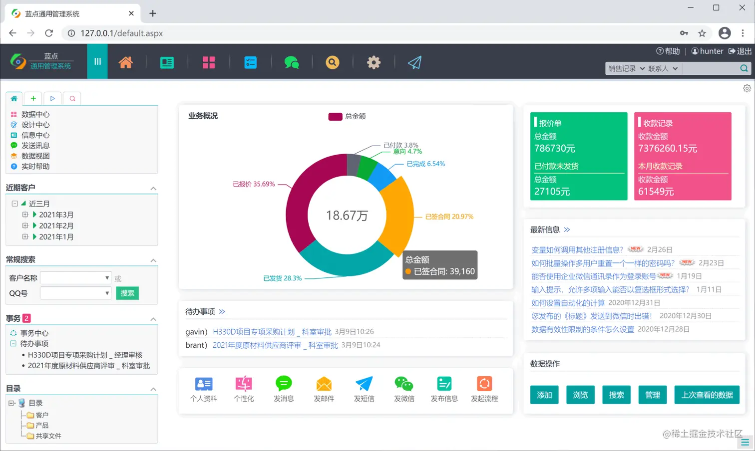Collapse the 事务 panel
Image resolution: width=755 pixels, height=451 pixels.
(x=153, y=319)
